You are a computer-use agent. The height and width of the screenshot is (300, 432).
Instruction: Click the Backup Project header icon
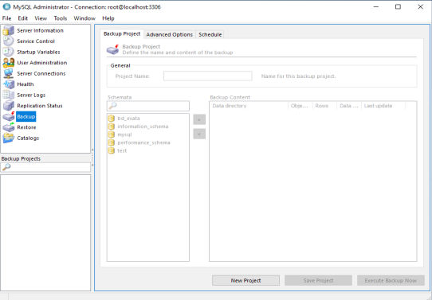point(112,49)
